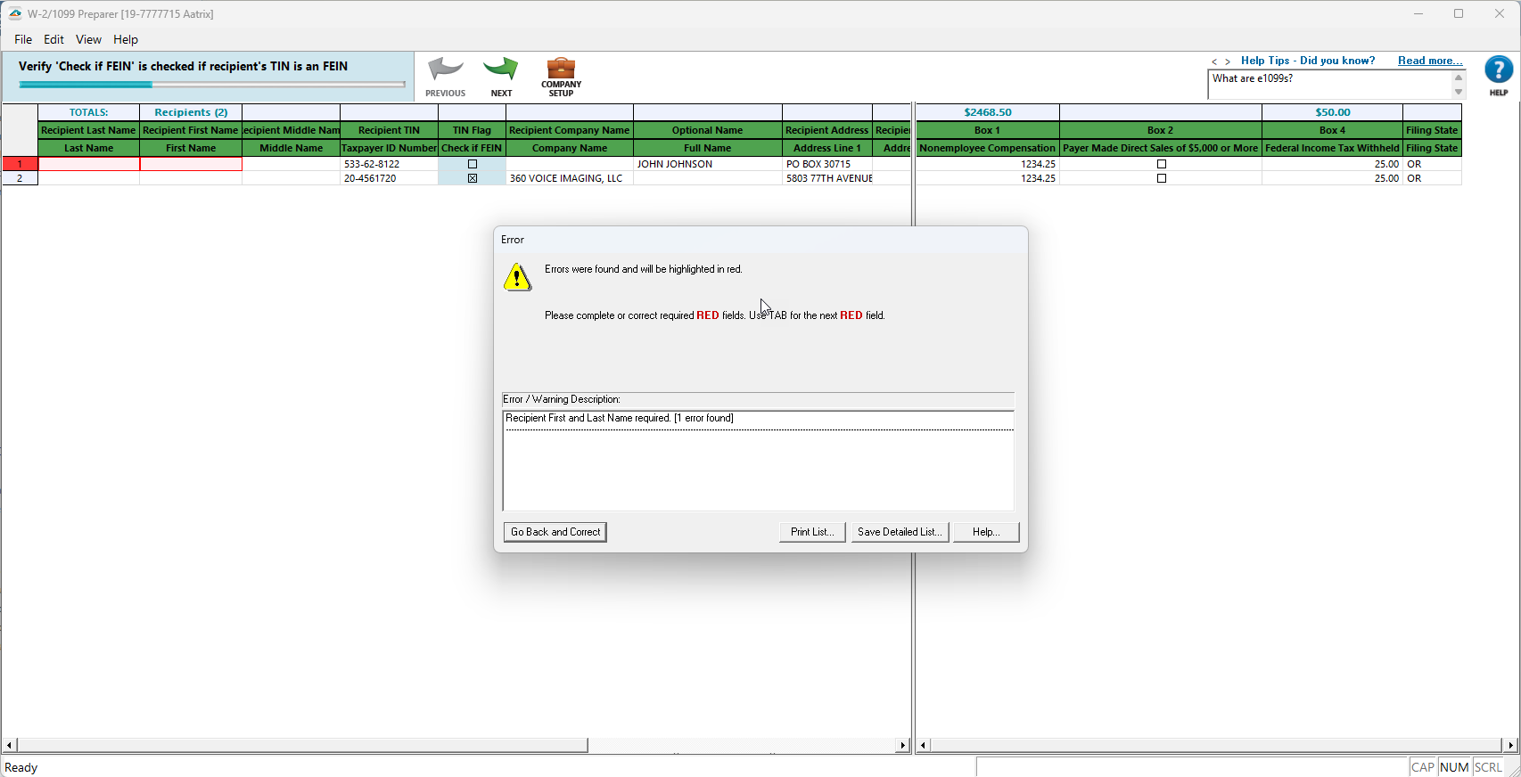The width and height of the screenshot is (1521, 777).
Task: Click the yellow warning icon in Error dialog
Action: tap(517, 277)
